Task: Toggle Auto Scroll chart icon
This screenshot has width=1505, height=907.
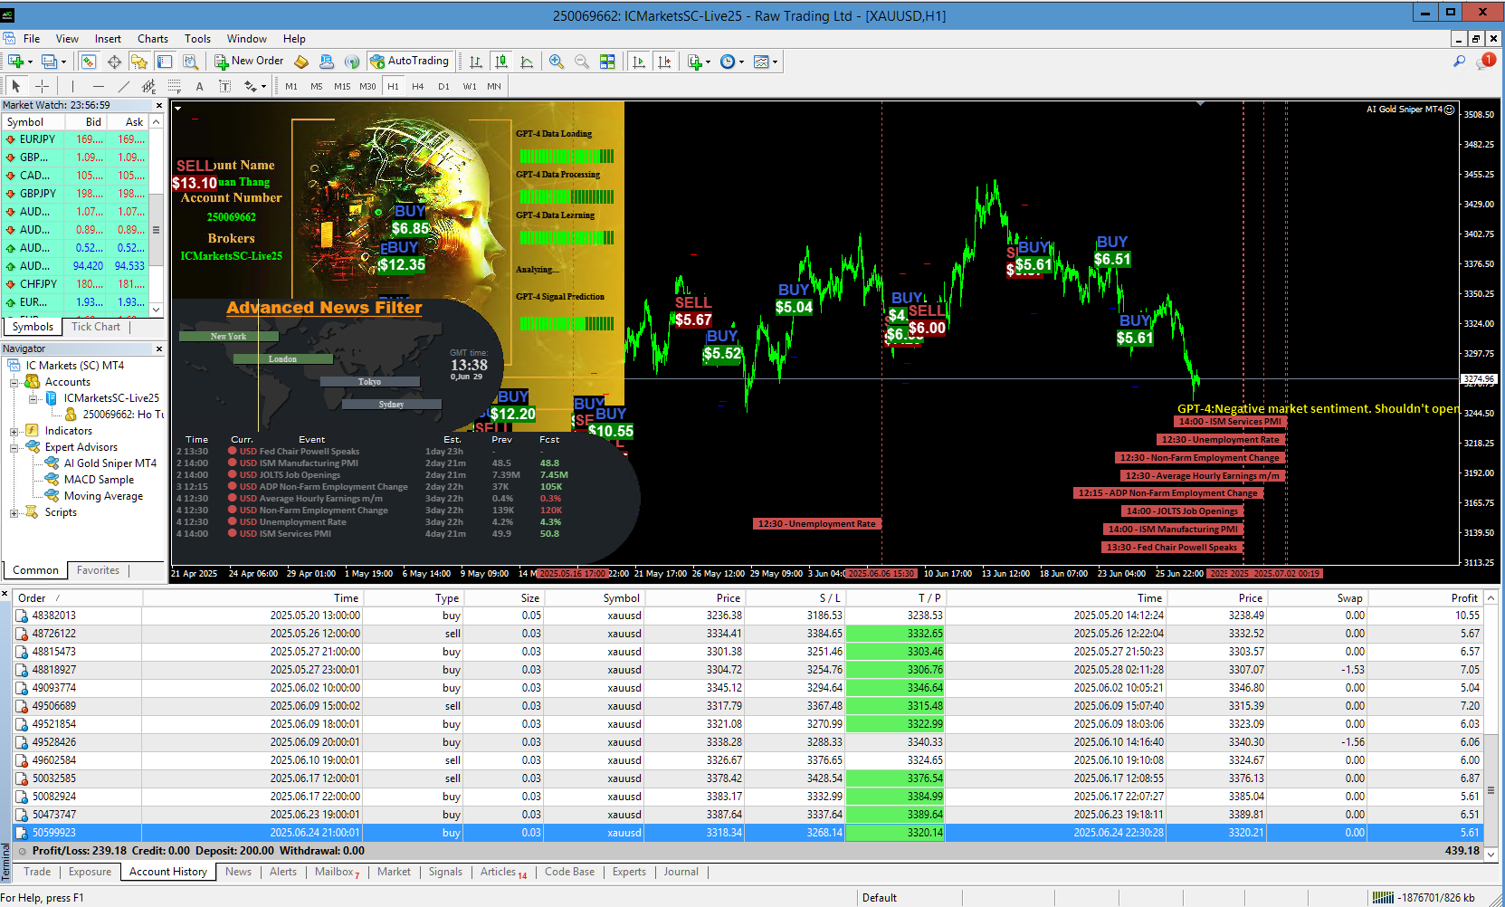Action: click(639, 62)
